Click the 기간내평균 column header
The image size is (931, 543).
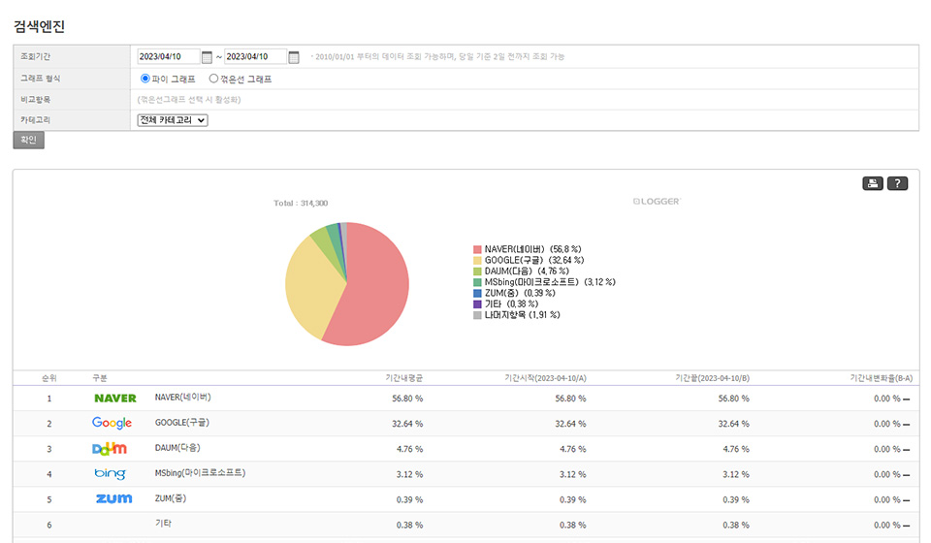(403, 378)
